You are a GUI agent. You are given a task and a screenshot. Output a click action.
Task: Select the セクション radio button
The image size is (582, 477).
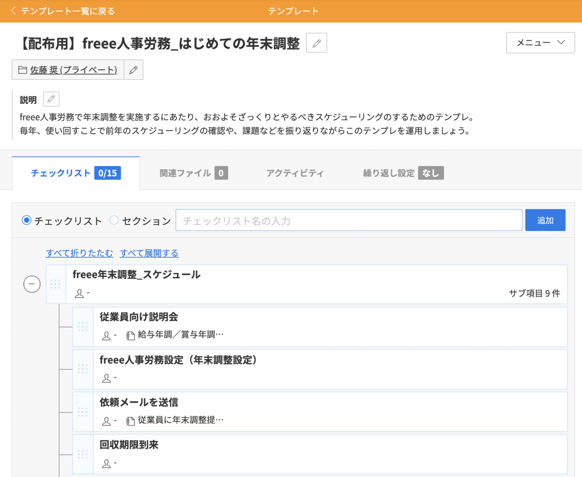click(x=114, y=220)
